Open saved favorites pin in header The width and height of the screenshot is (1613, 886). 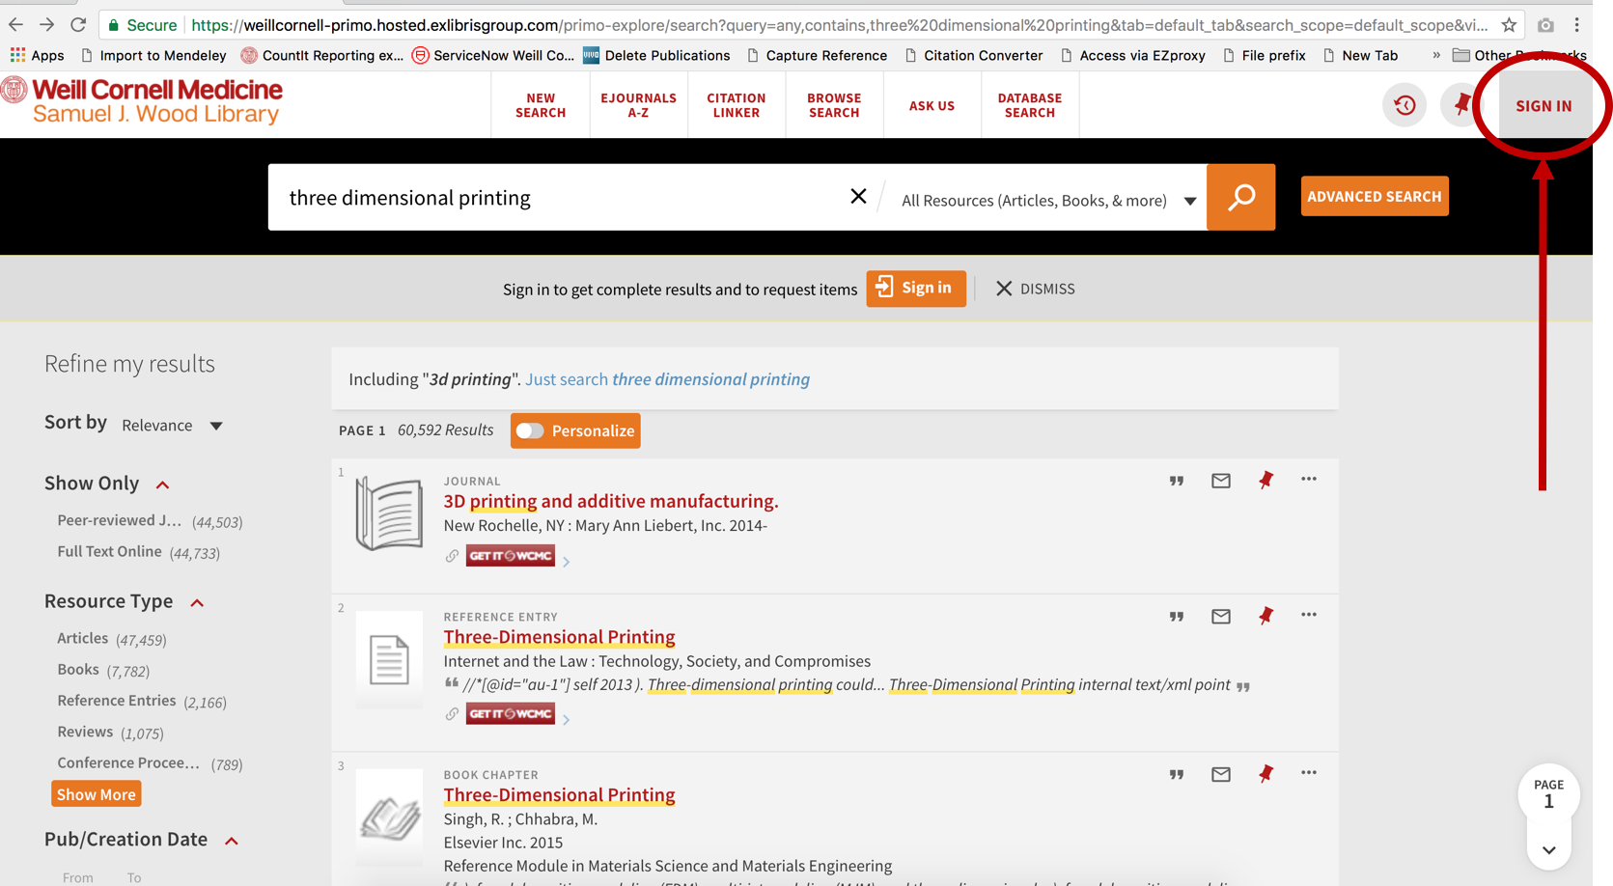pyautogui.click(x=1462, y=105)
